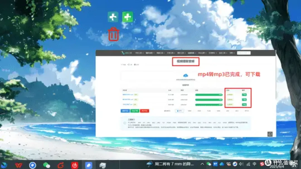Open the blue circular browser taskbar icon
Image resolution: width=301 pixels, height=169 pixels.
32,165
